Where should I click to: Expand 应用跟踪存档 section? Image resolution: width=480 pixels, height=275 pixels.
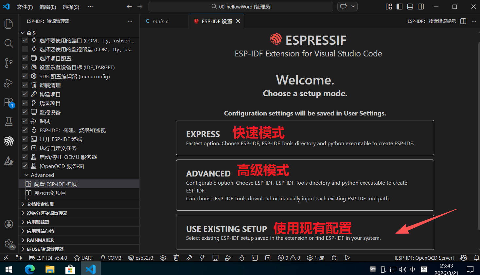coord(79,231)
